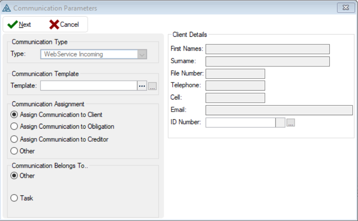Choose Other under Communication Belongs To
This screenshot has width=358, height=221.
pyautogui.click(x=14, y=176)
